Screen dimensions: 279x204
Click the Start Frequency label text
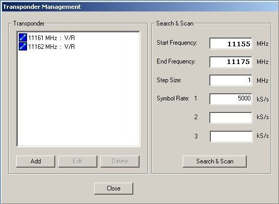(177, 43)
